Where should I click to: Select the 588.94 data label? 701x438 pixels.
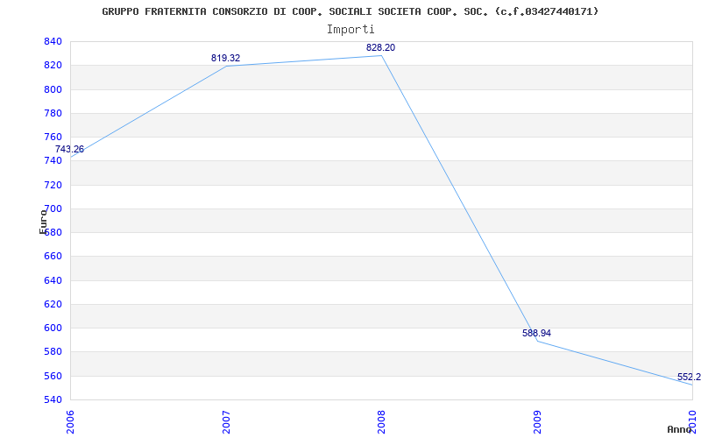tap(536, 333)
